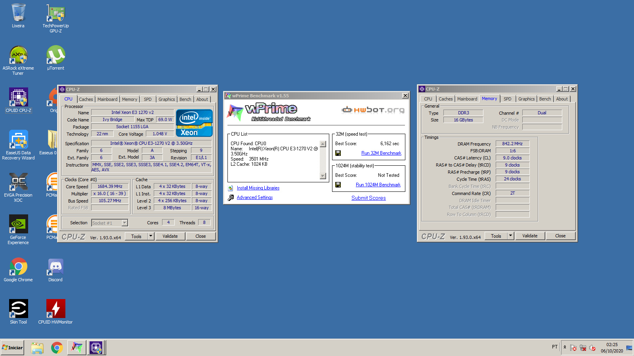The height and width of the screenshot is (356, 634).
Task: Click the HWBOT.org logo in wPrime
Action: tap(373, 110)
